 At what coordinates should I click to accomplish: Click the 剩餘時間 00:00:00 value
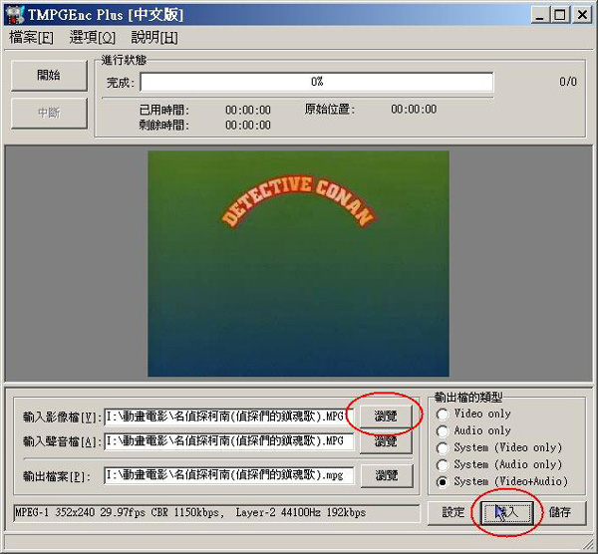point(248,126)
